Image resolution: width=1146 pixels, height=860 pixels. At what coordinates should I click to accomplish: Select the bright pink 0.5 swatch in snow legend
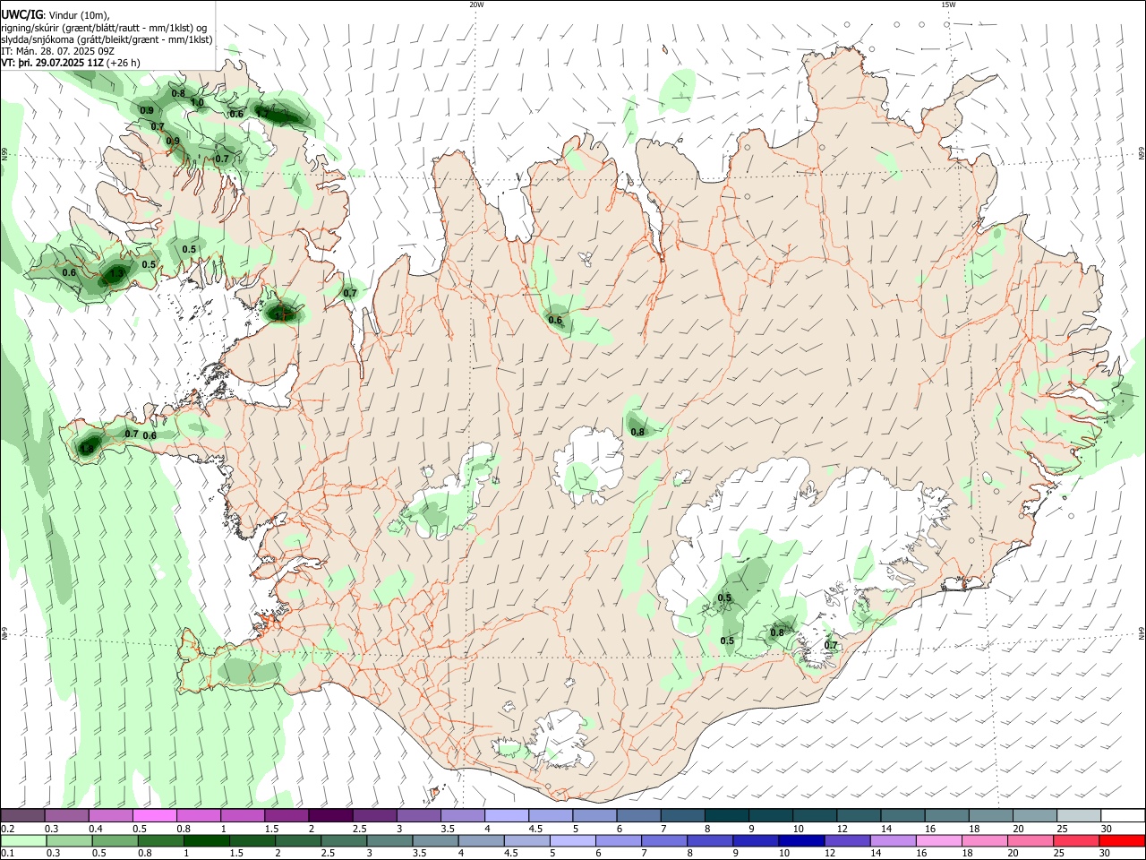154,816
